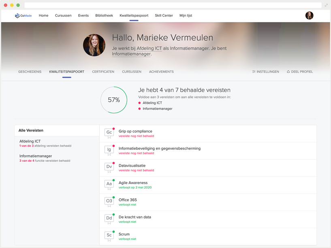Open Bibliotheek in the top menu

[x=104, y=16]
